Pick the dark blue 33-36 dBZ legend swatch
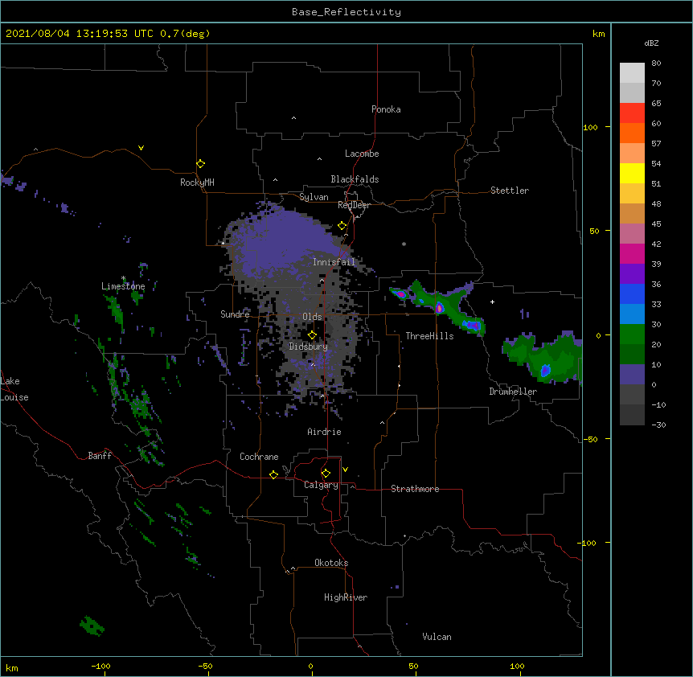 [632, 293]
